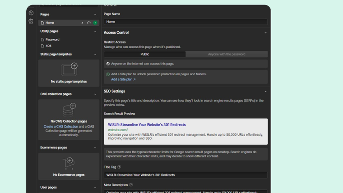The height and width of the screenshot is (193, 343).
Task: Collapse the Static page templates group
Action: click(x=95, y=54)
